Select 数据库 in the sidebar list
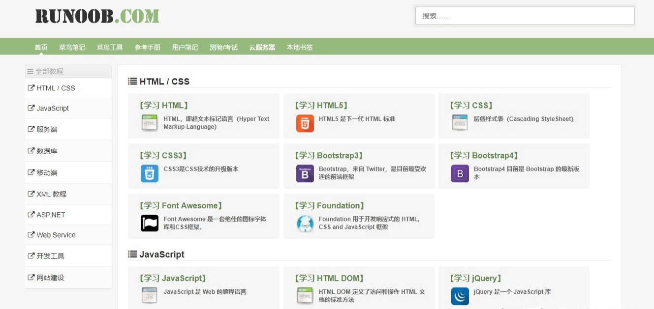 (x=47, y=151)
